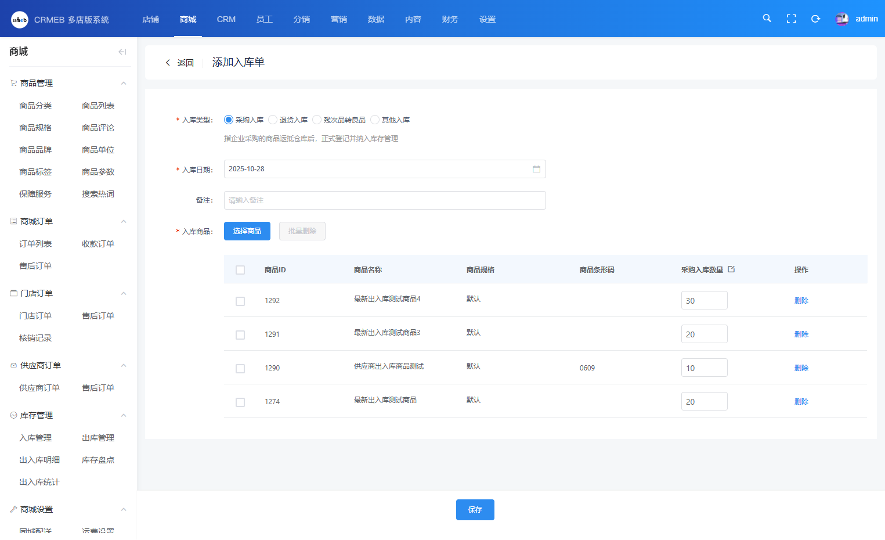Tick the checkbox for product 1292
This screenshot has height=540, width=885.
pyautogui.click(x=240, y=301)
